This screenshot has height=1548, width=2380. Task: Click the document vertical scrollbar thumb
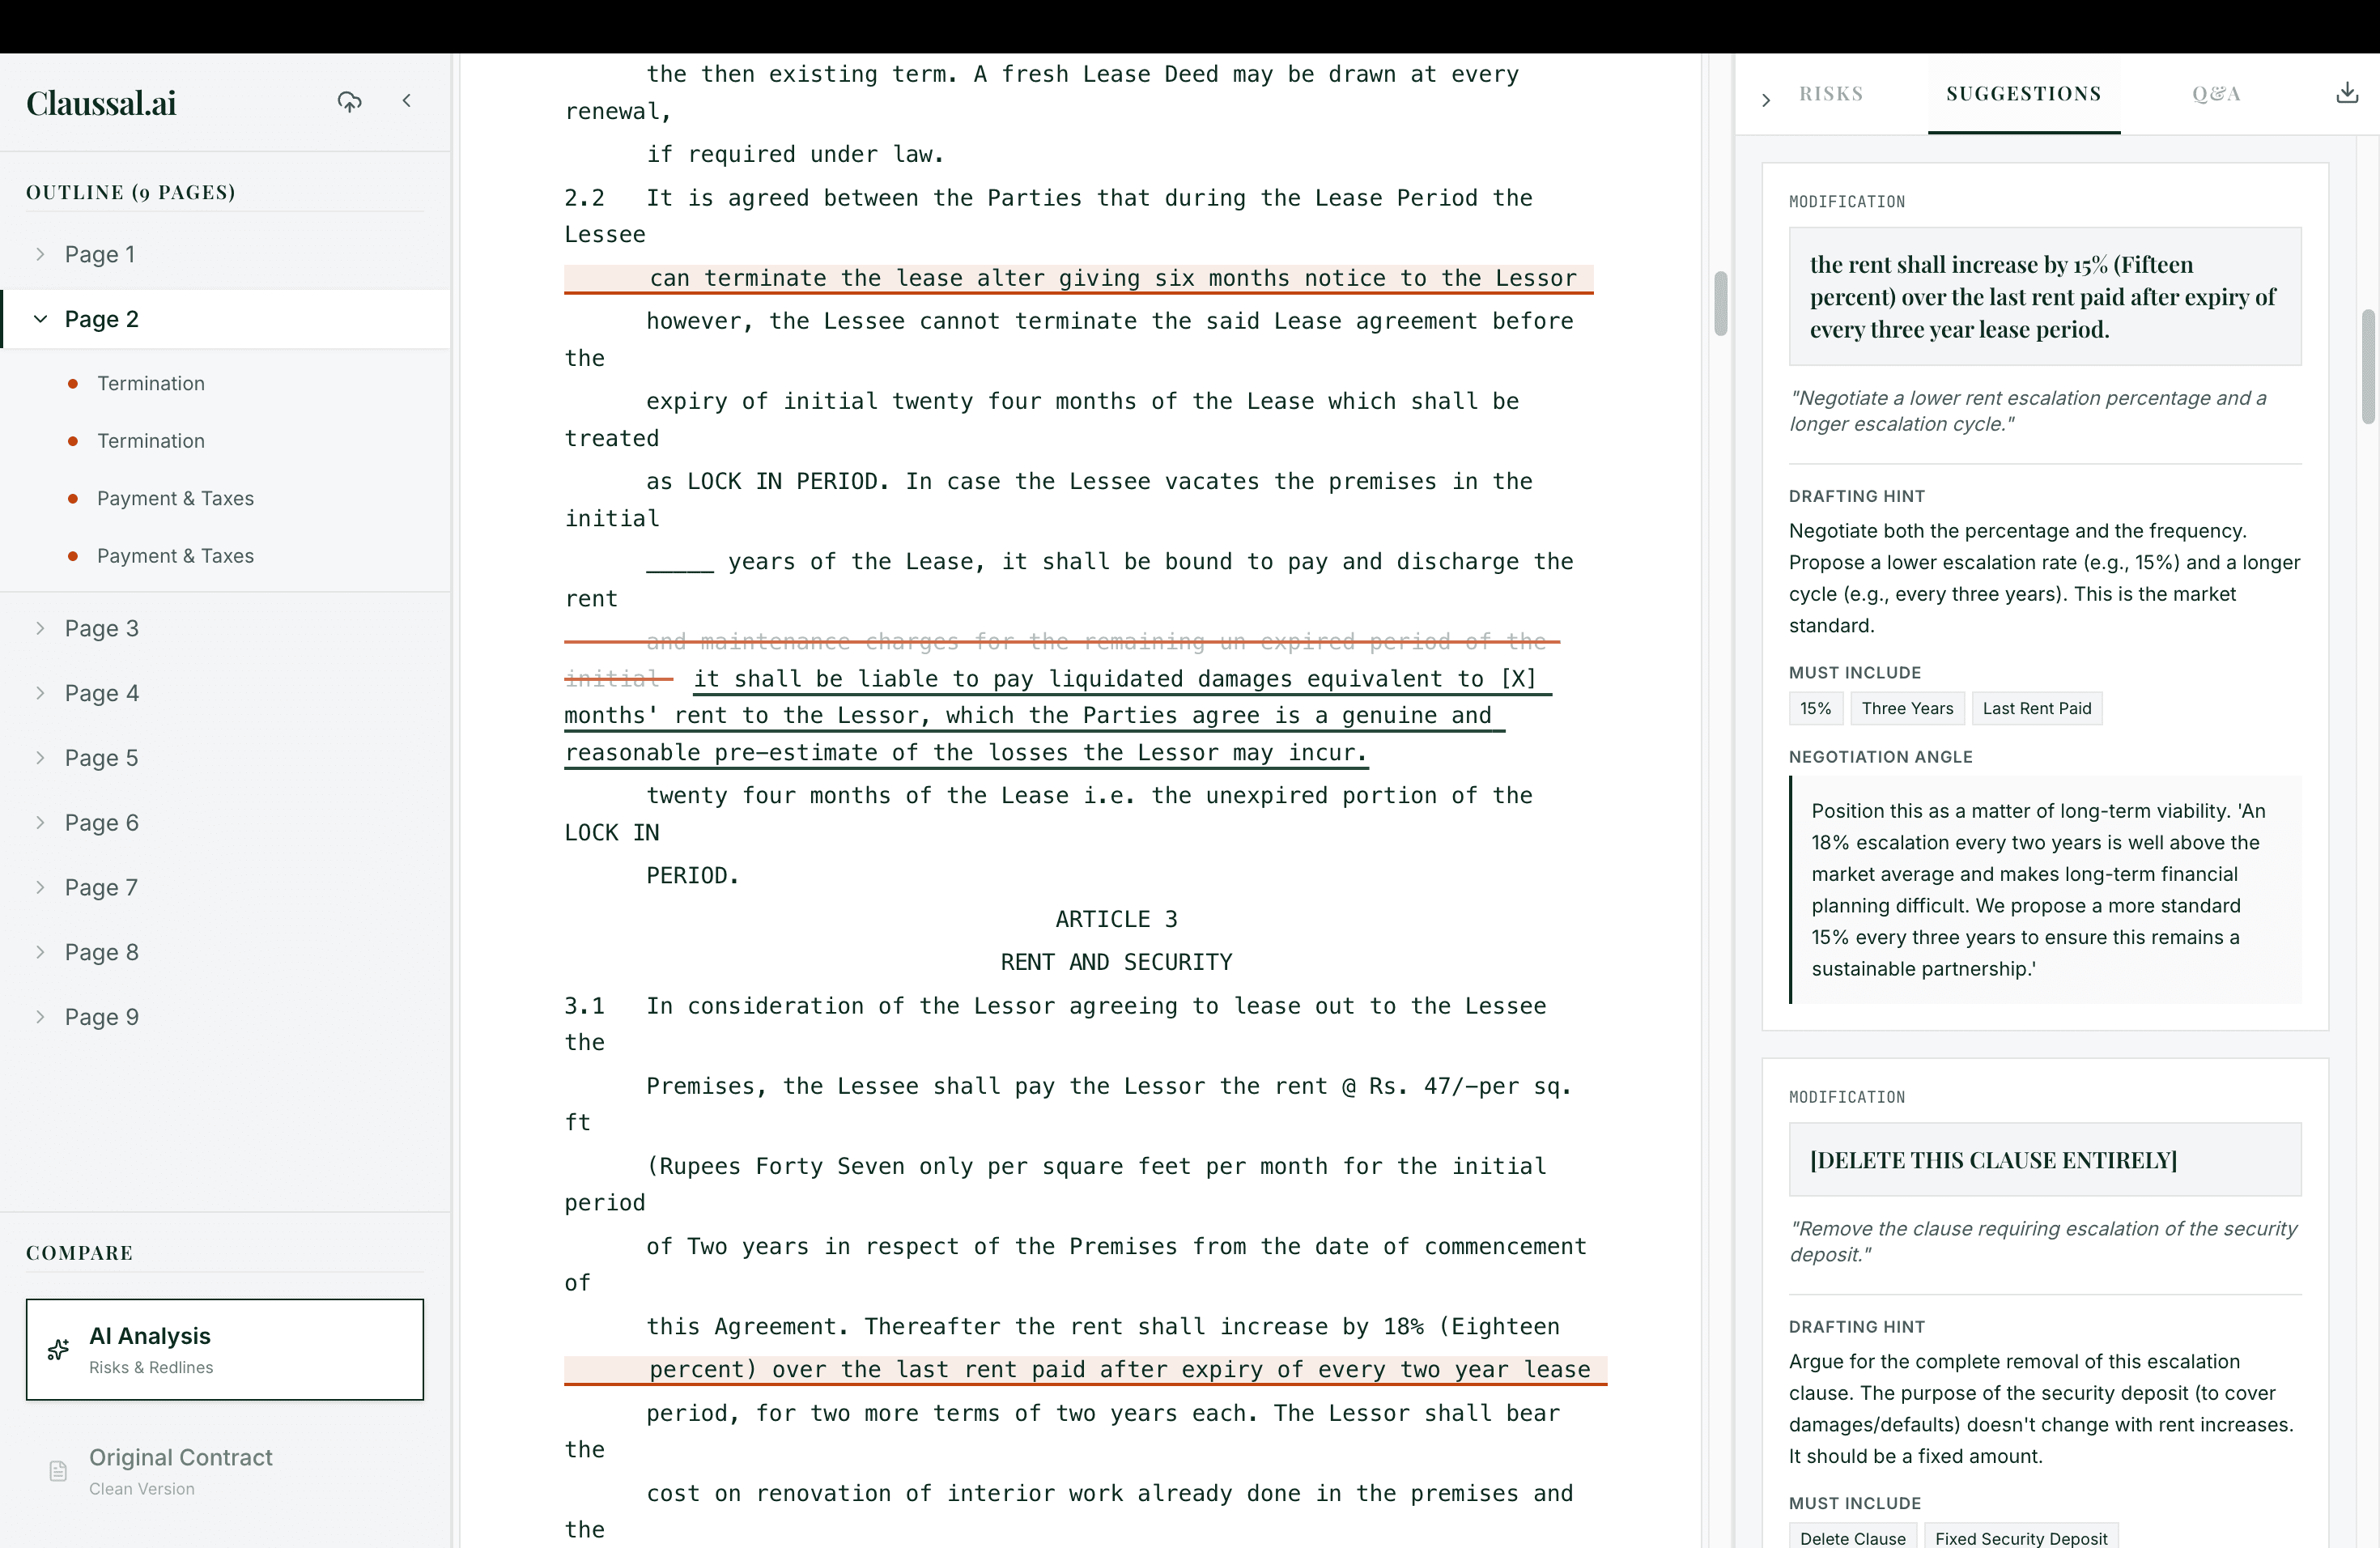pos(1720,303)
